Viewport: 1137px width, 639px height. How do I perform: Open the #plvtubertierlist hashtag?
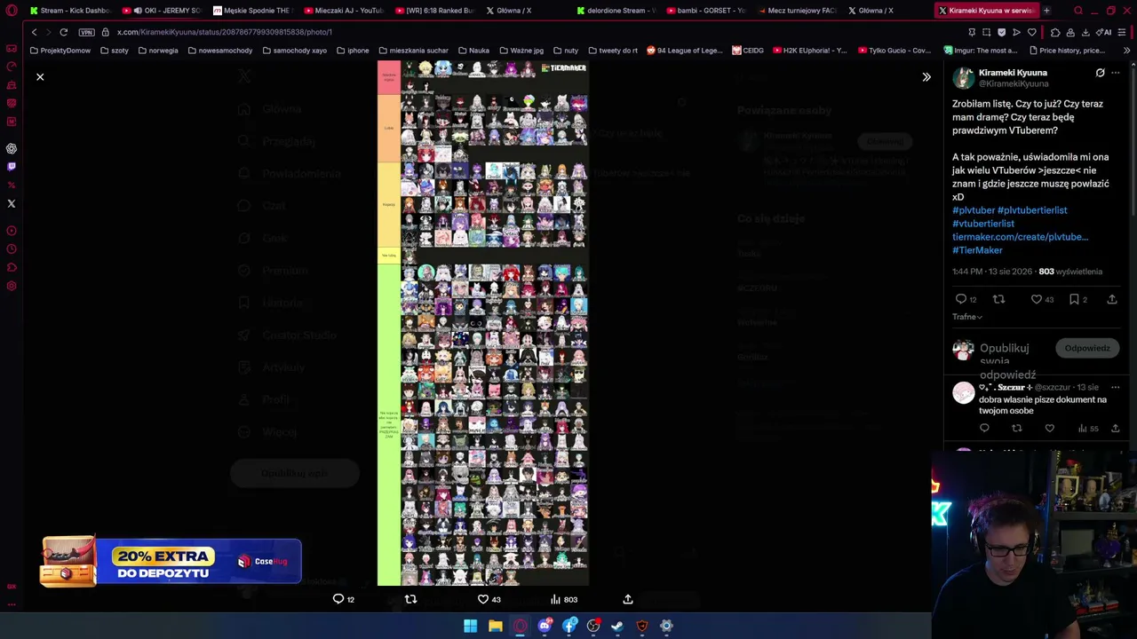click(x=1032, y=210)
